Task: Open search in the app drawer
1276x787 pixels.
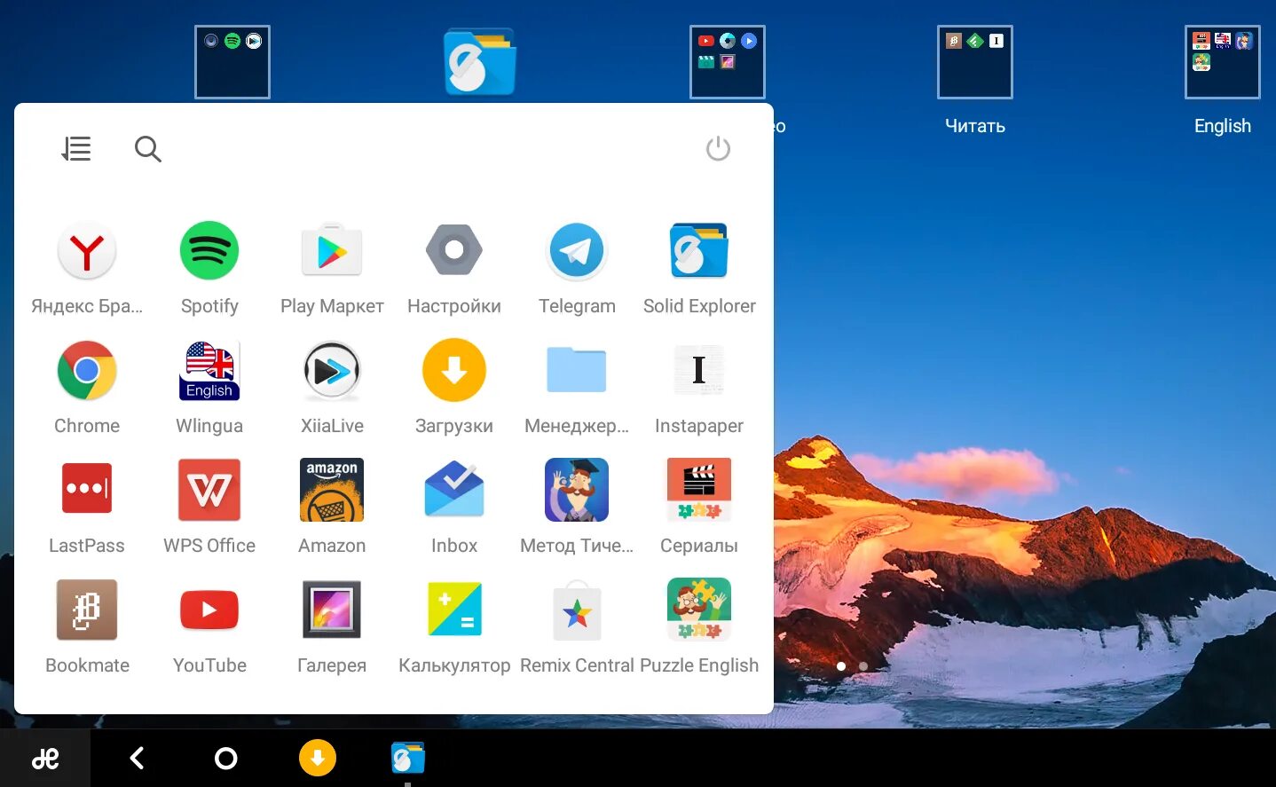Action: pyautogui.click(x=147, y=149)
